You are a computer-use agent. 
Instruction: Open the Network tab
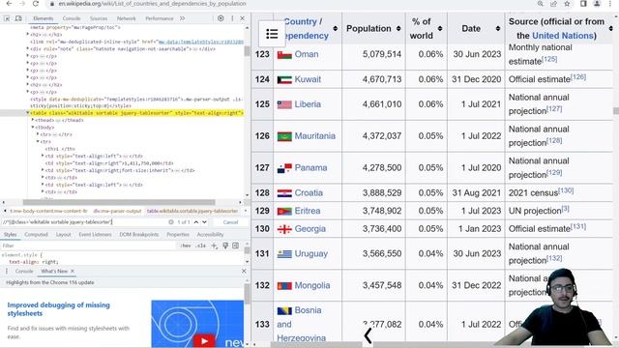coord(127,18)
